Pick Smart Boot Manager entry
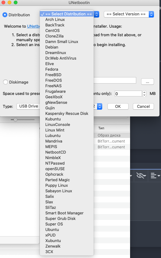 tap(67, 213)
